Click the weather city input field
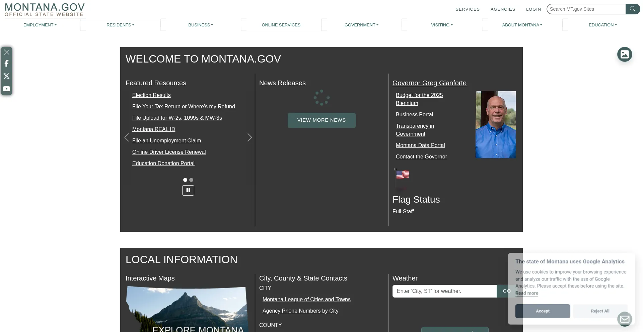643x332 pixels. 444,291
